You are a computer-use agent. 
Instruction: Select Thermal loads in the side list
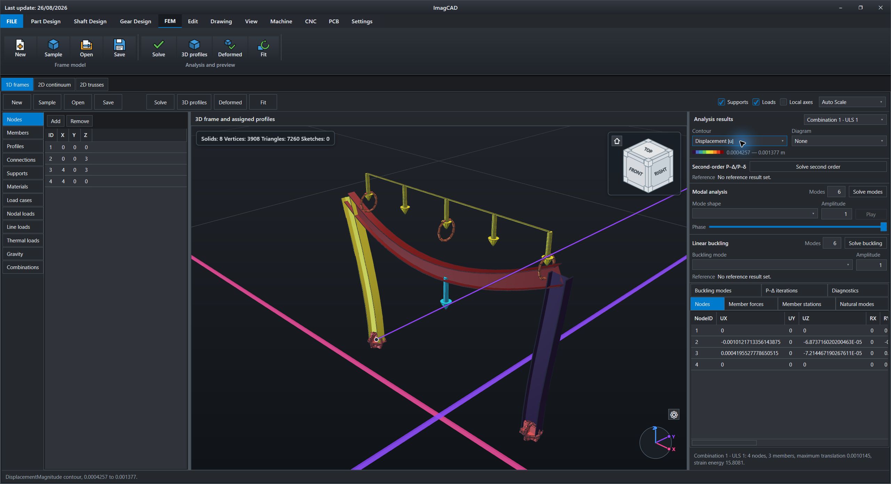click(x=23, y=240)
